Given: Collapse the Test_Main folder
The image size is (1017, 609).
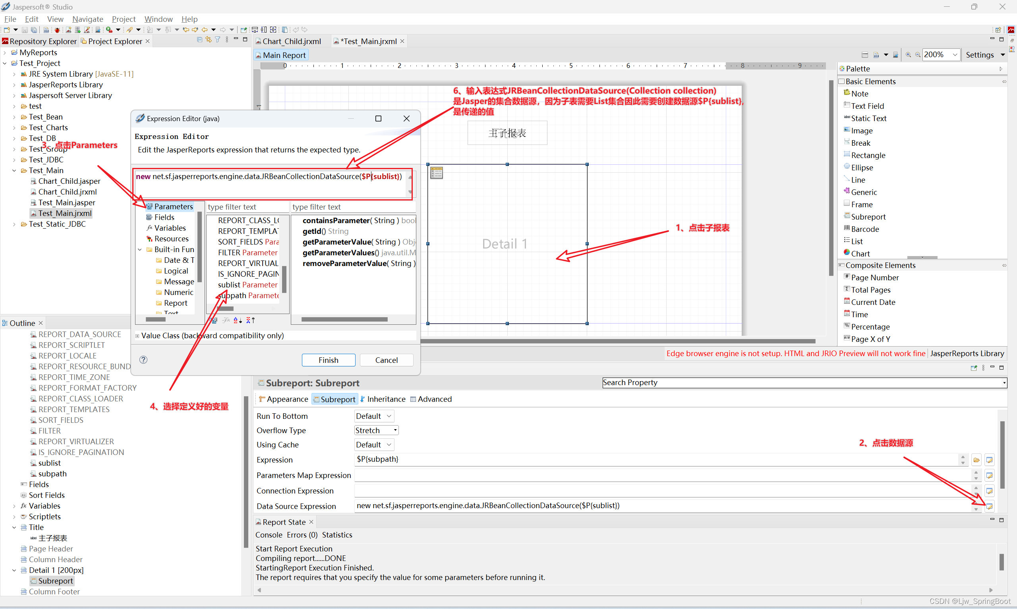Looking at the screenshot, I should 14,170.
